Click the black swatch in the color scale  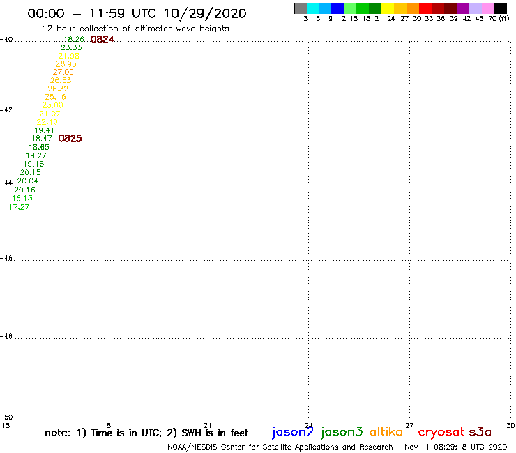click(500, 8)
